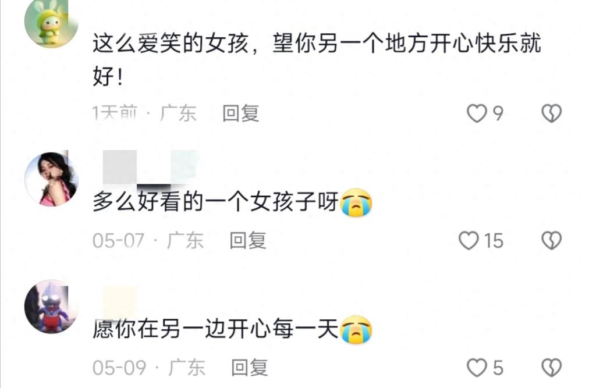Viewport: 589px width, 388px height.
Task: Open the woman in pink avatar profile
Action: pyautogui.click(x=51, y=179)
